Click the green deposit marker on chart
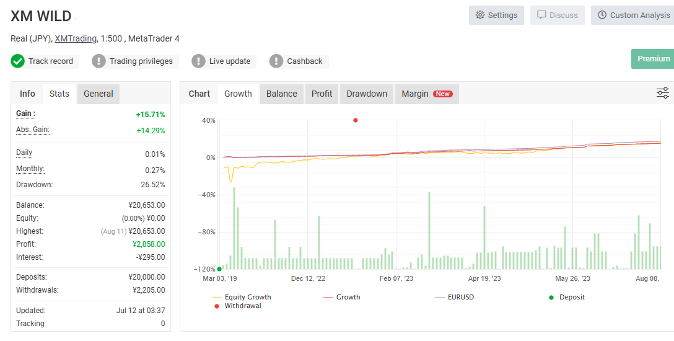The width and height of the screenshot is (674, 341). pos(219,269)
